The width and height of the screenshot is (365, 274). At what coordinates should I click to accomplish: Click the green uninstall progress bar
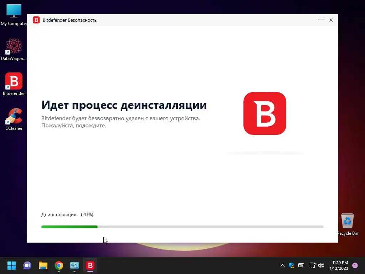pos(182,227)
